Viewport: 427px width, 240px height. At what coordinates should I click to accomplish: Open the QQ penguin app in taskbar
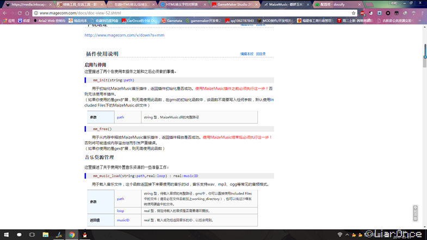tap(85, 235)
